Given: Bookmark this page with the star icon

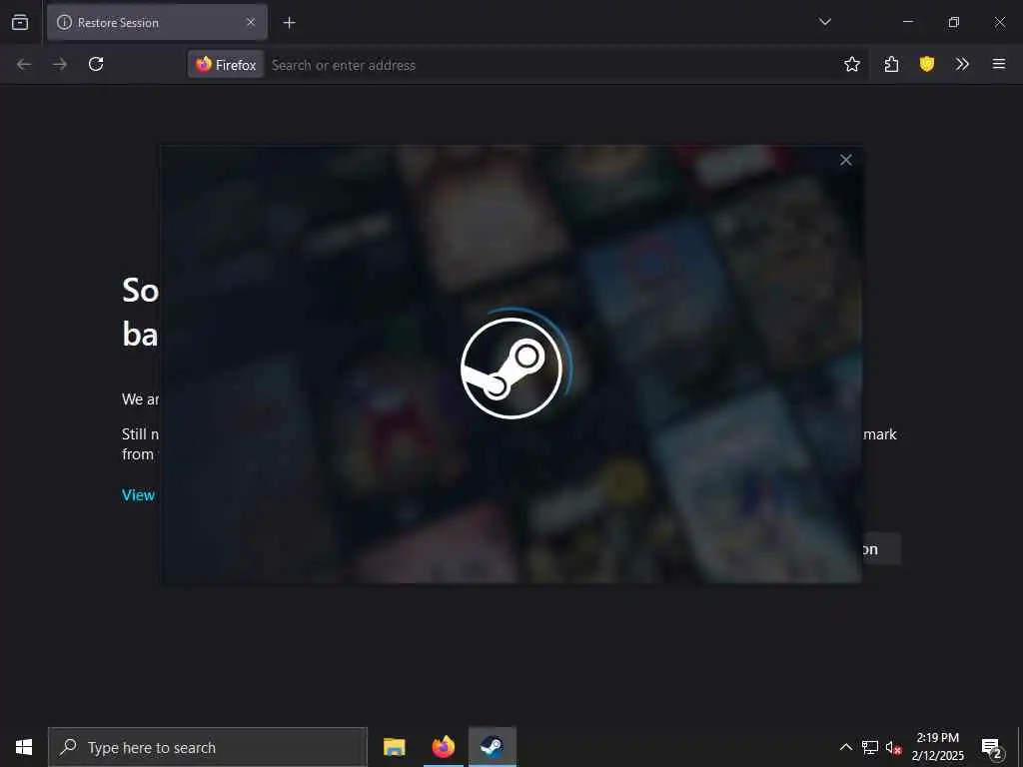Looking at the screenshot, I should pyautogui.click(x=851, y=64).
